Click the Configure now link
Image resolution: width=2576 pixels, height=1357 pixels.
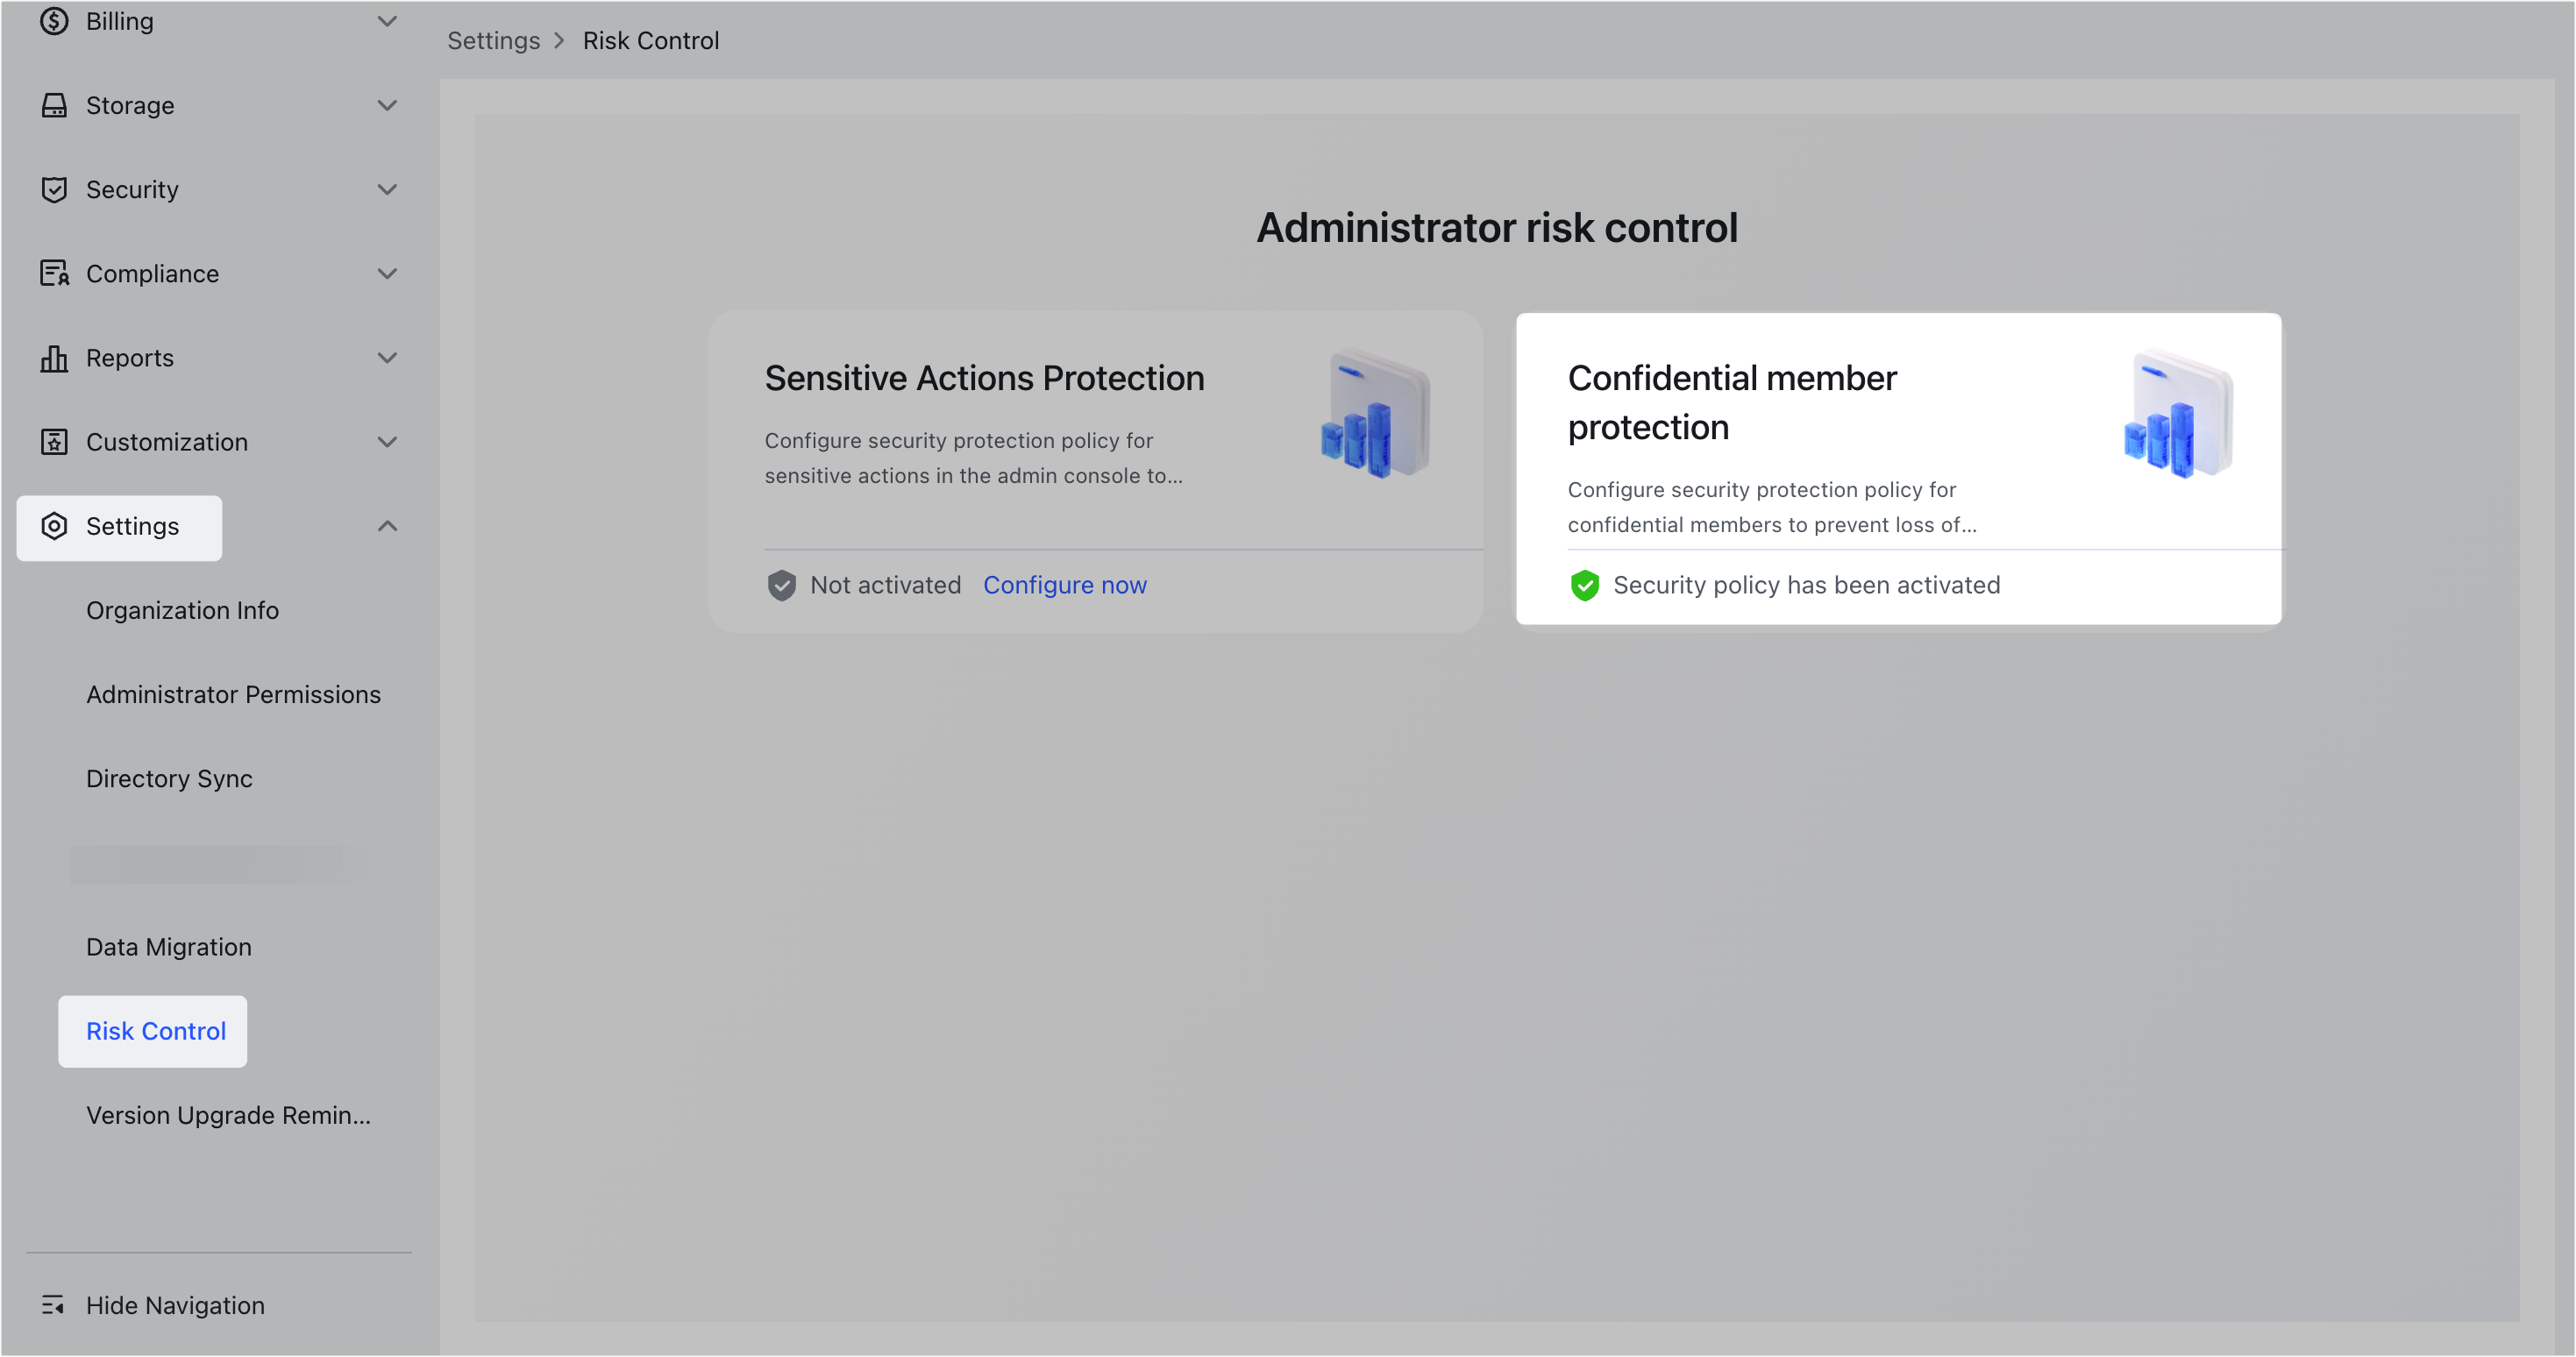(x=1065, y=585)
